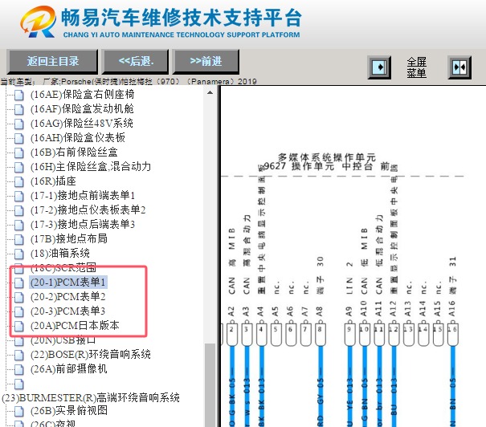Click connector pin 2 in wiring diagram
Viewport: 486px width, 427px height.
[x=231, y=333]
